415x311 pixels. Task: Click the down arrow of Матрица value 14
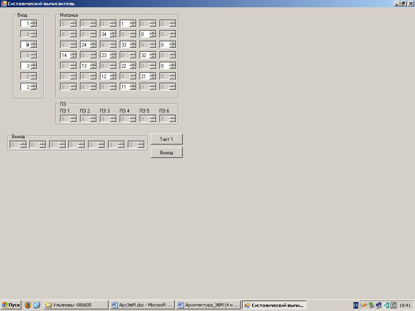pyautogui.click(x=73, y=57)
